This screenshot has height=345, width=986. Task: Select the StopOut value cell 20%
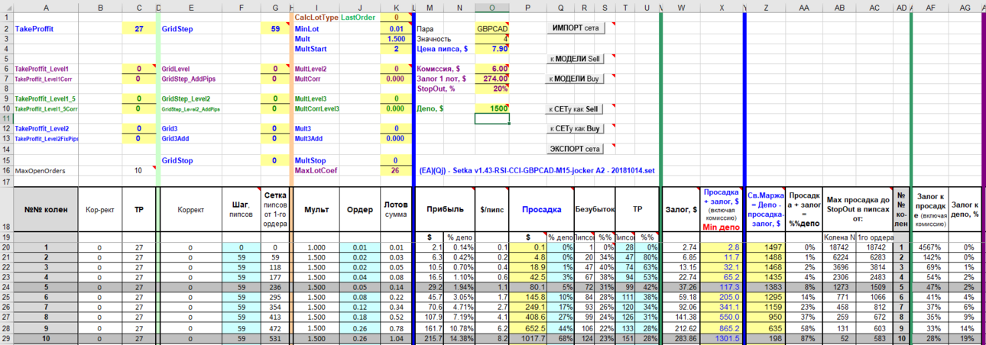pos(491,89)
